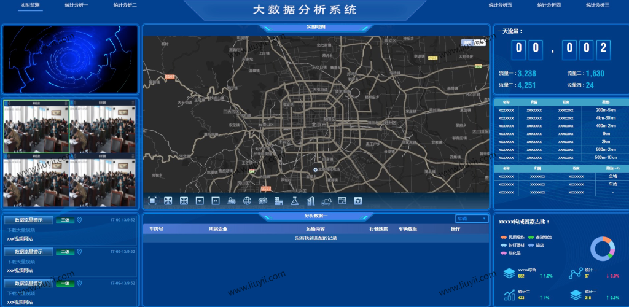Click the stacked layers icon for 统计三
This screenshot has width=629, height=307.
576,295
